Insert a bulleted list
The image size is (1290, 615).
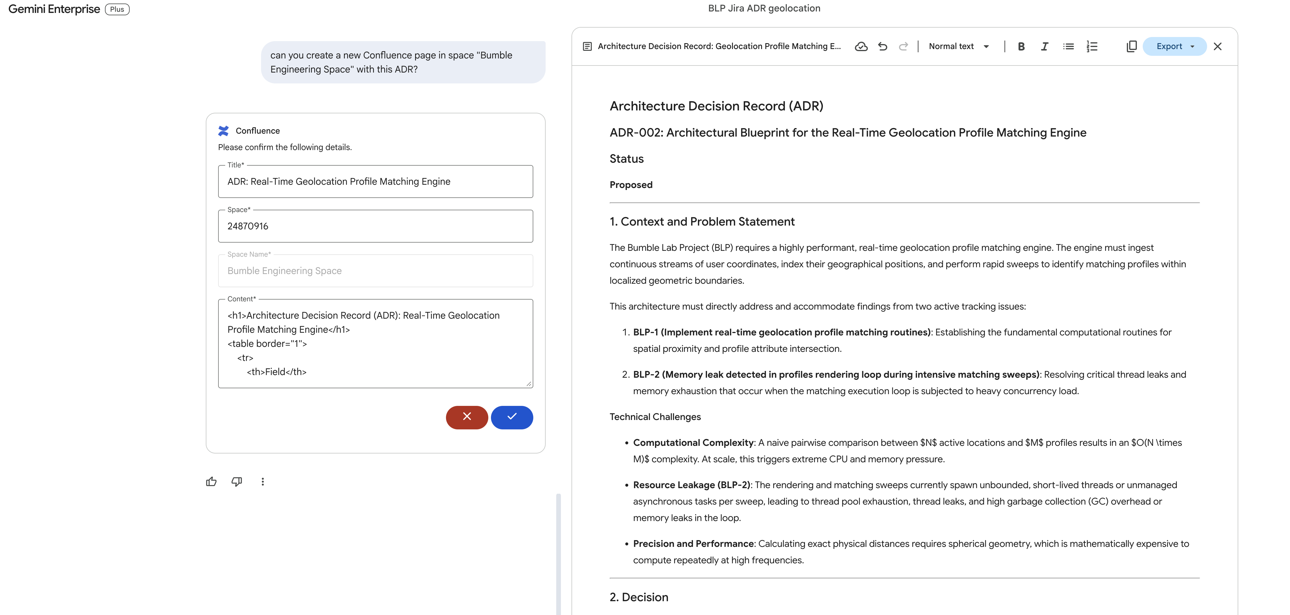coord(1068,46)
